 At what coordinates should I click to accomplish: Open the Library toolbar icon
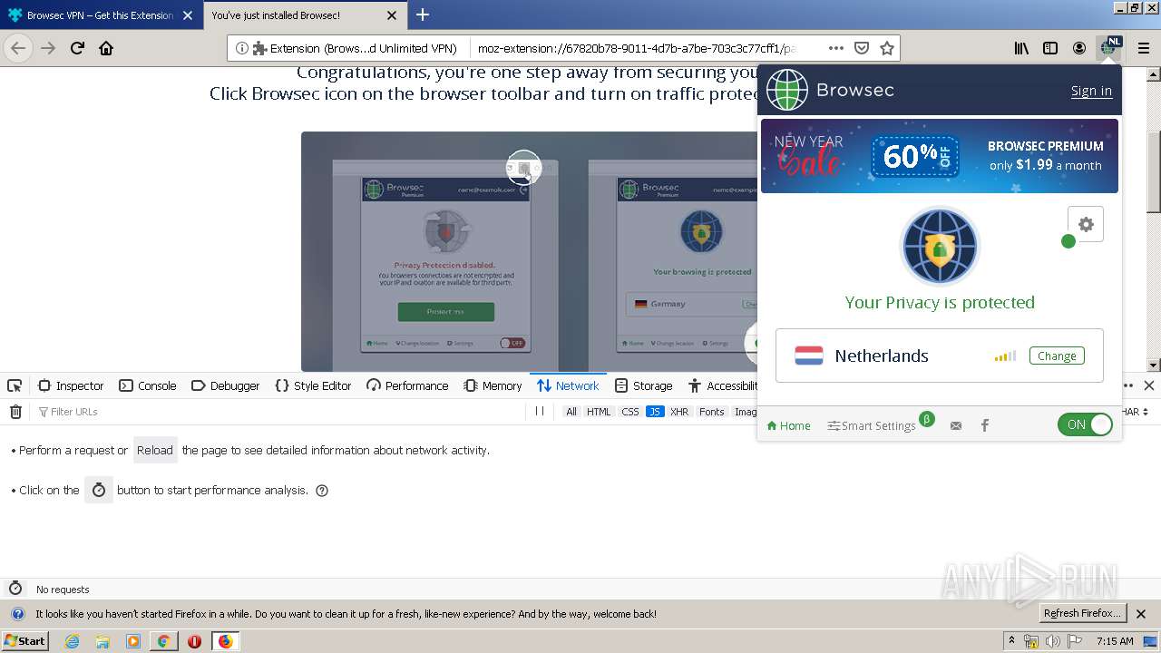(x=1021, y=48)
